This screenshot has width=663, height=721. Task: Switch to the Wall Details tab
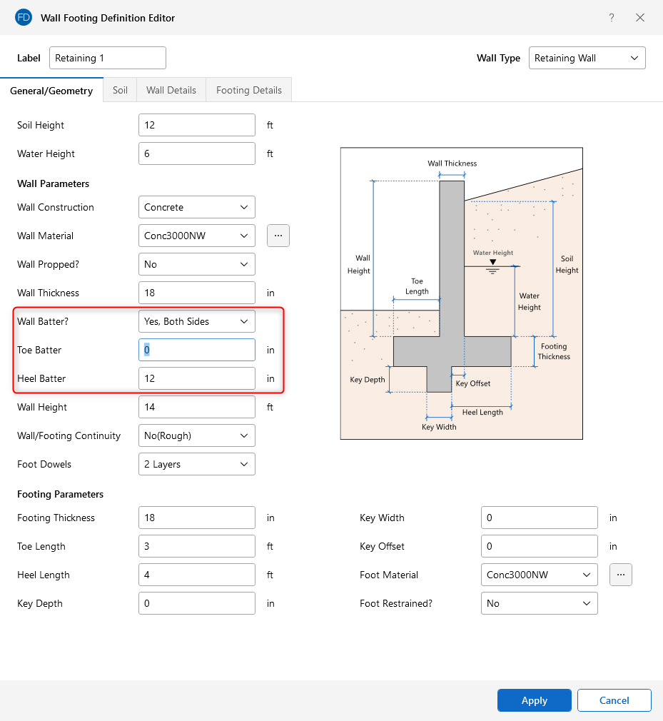pyautogui.click(x=171, y=90)
